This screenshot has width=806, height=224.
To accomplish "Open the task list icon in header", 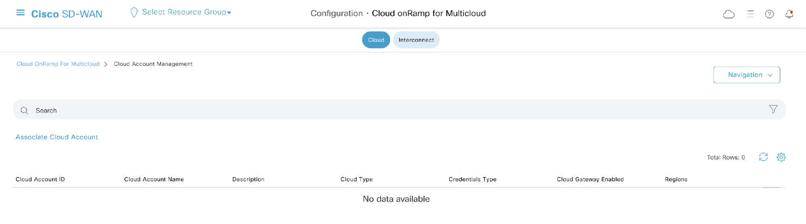I will 750,14.
